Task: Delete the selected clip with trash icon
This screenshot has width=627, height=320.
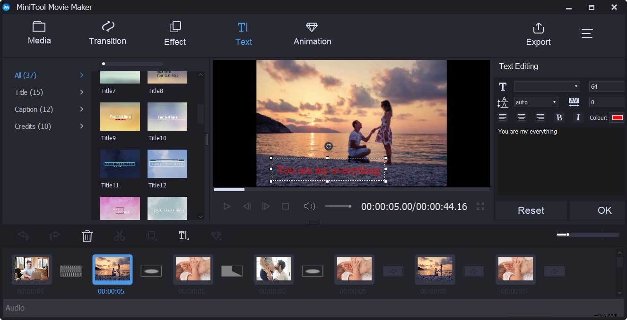Action: pyautogui.click(x=87, y=236)
